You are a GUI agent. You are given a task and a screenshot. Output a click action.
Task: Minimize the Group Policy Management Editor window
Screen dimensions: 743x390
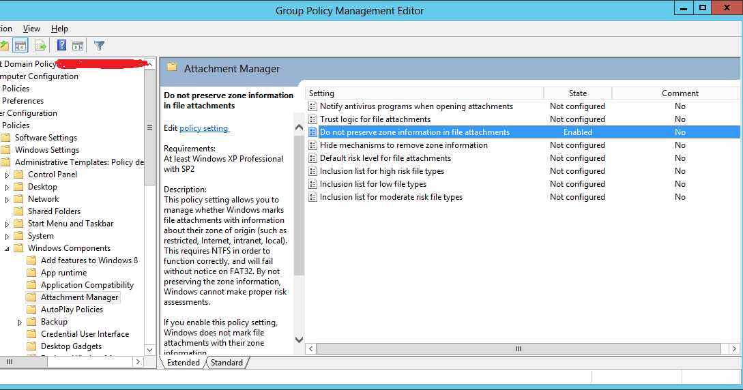[x=683, y=7]
